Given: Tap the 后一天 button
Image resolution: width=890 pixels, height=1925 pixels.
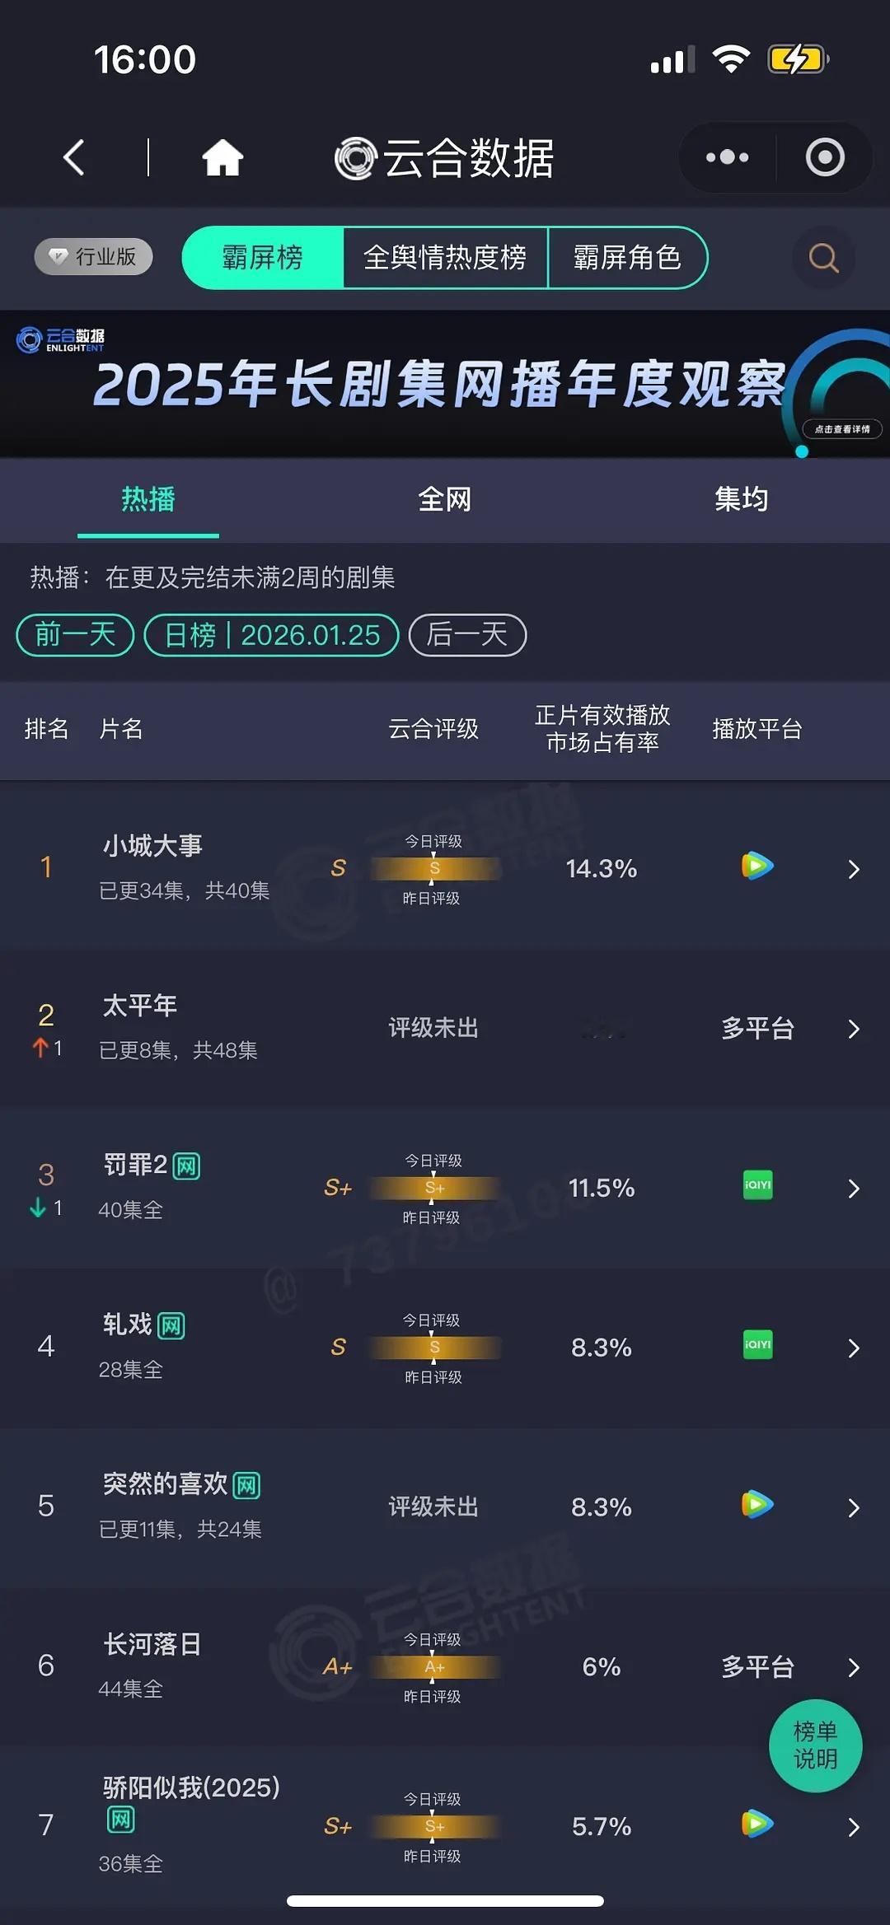Looking at the screenshot, I should coord(466,634).
